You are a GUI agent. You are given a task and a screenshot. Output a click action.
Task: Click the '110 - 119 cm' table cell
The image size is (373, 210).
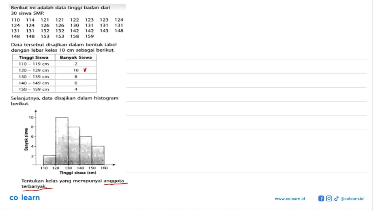click(x=34, y=64)
